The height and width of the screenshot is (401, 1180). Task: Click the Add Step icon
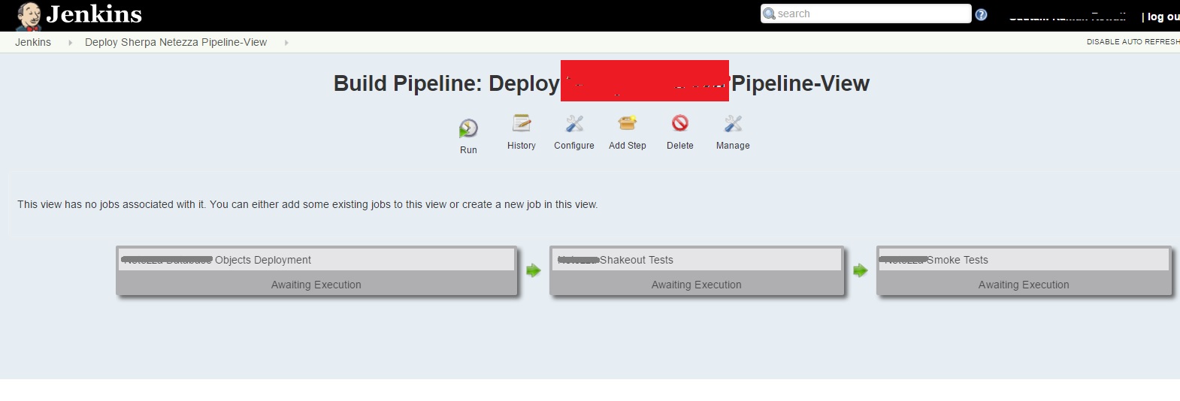(628, 123)
